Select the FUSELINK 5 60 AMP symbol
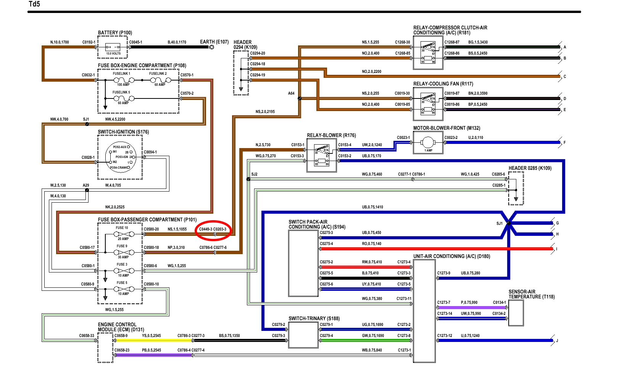Screen dimensions: 627x374 click(124, 98)
